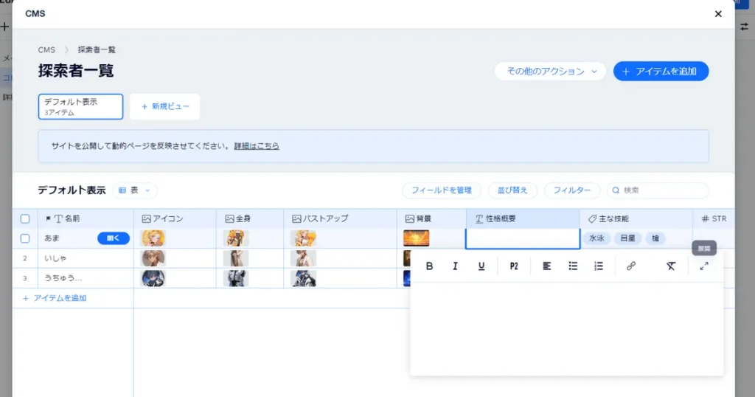Image resolution: width=755 pixels, height=397 pixels.
Task: Click the アイコン column header
Action: (175, 218)
